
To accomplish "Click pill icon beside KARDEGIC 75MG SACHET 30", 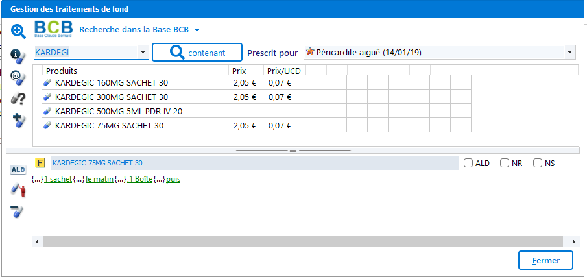I will pyautogui.click(x=47, y=125).
